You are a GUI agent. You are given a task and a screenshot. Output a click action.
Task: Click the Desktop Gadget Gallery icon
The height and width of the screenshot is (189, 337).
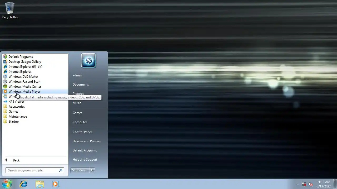coord(5,61)
